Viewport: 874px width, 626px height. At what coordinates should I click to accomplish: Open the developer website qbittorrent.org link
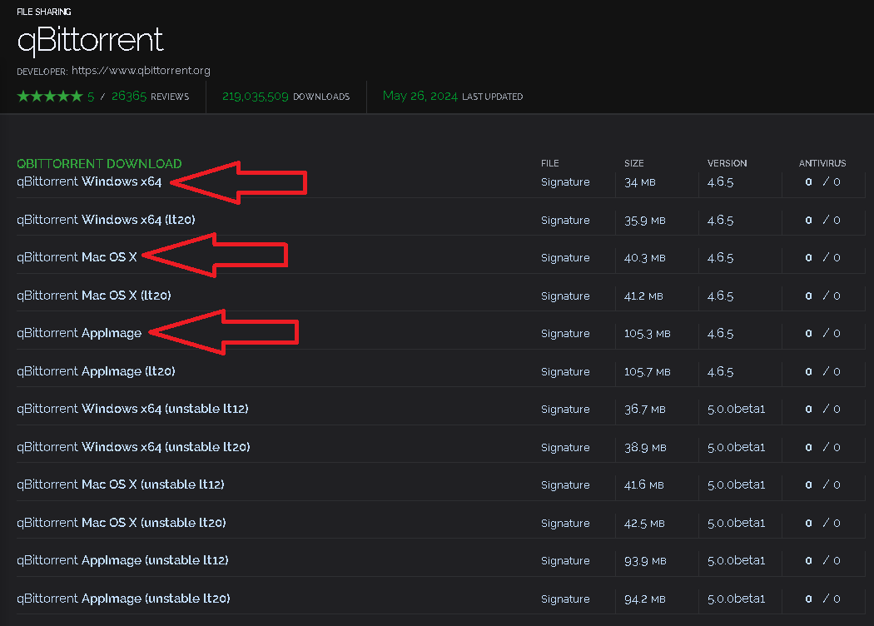141,71
